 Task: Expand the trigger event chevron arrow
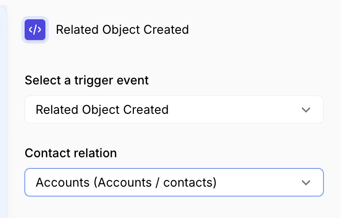tap(305, 109)
